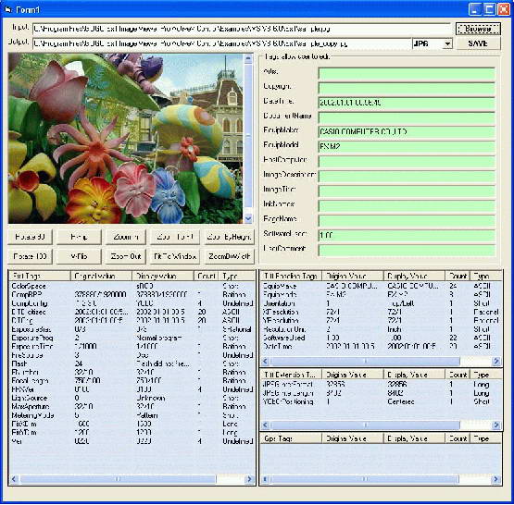Click the Tiff Baseline list scroll-left arrow
514x505 pixels.
click(x=265, y=362)
